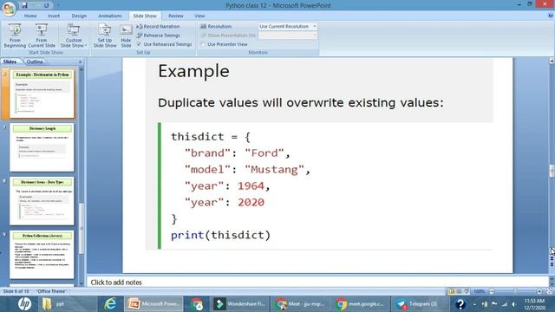Image resolution: width=555 pixels, height=312 pixels.
Task: Switch to Normal view in status bar
Action: pyautogui.click(x=451, y=291)
